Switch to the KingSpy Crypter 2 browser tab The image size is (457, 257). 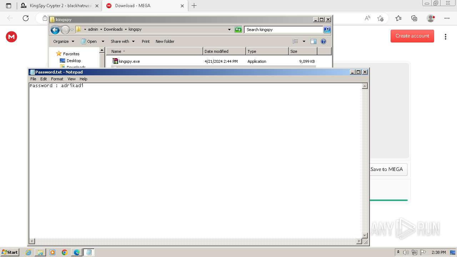point(60,6)
